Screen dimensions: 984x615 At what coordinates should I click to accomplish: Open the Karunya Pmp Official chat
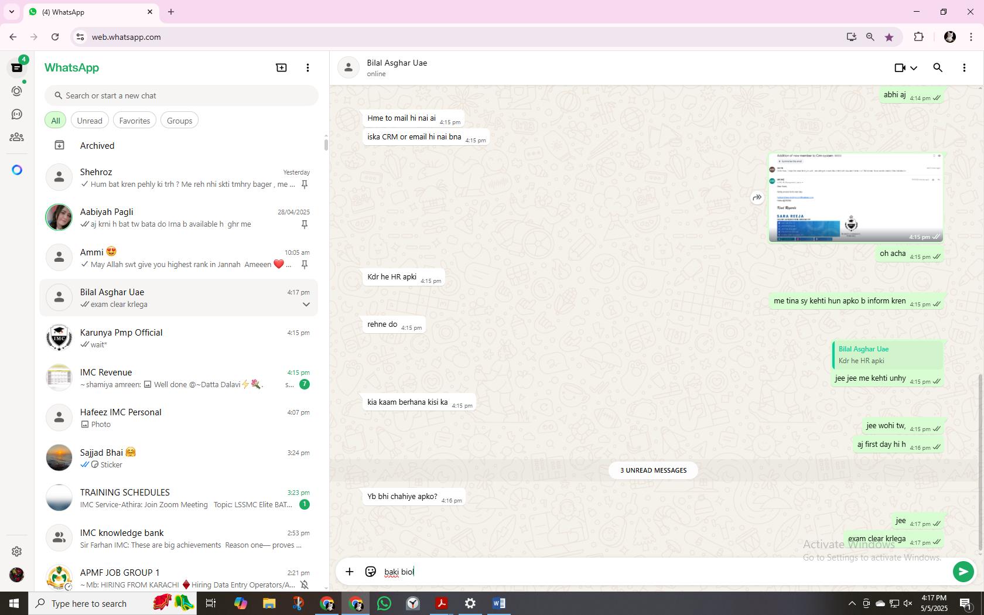179,338
